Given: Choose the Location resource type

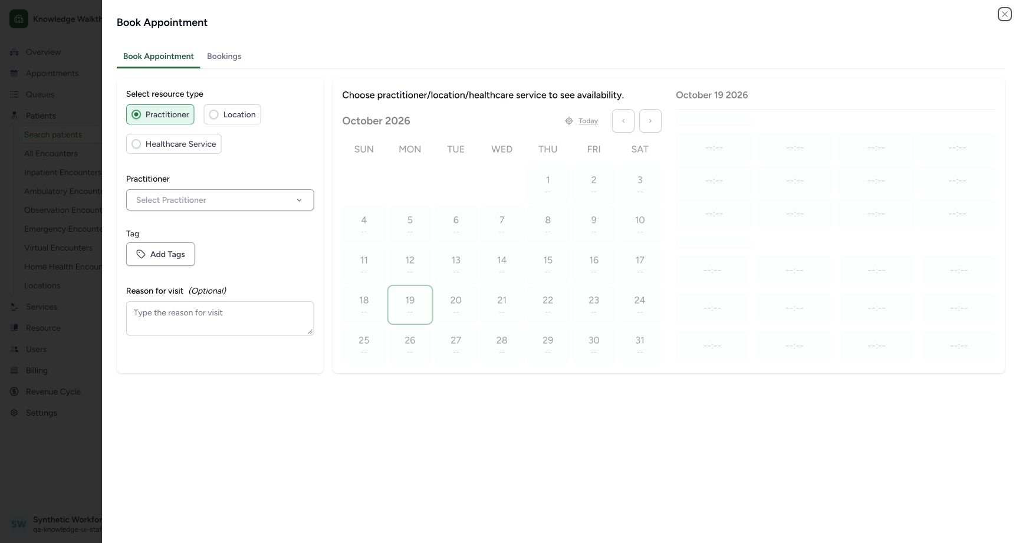Looking at the screenshot, I should [232, 114].
